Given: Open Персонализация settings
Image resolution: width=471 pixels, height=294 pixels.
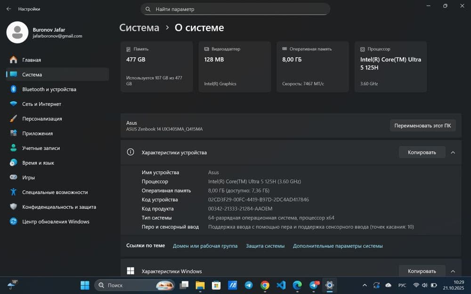Looking at the screenshot, I should [57, 119].
